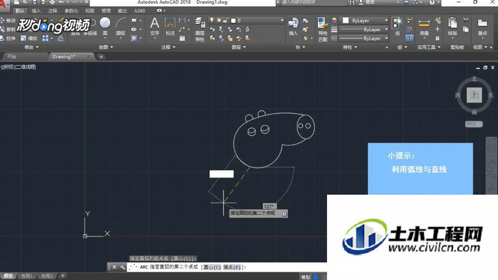
Task: Click the object color wheel icon
Action: click(334, 20)
